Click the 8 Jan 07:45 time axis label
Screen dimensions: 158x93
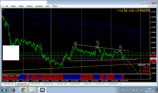124,81
